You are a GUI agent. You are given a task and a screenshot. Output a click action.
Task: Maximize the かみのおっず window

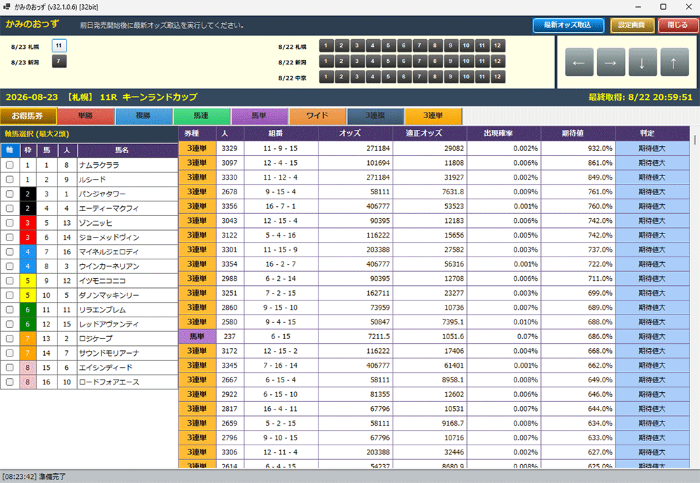(x=664, y=7)
